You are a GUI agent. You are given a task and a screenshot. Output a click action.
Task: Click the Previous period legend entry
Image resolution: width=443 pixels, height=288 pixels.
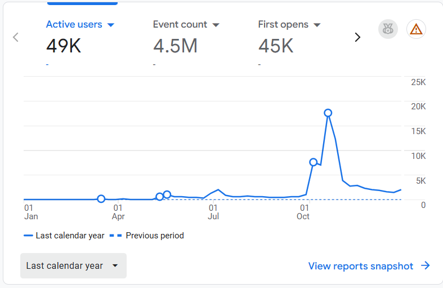pyautogui.click(x=147, y=236)
